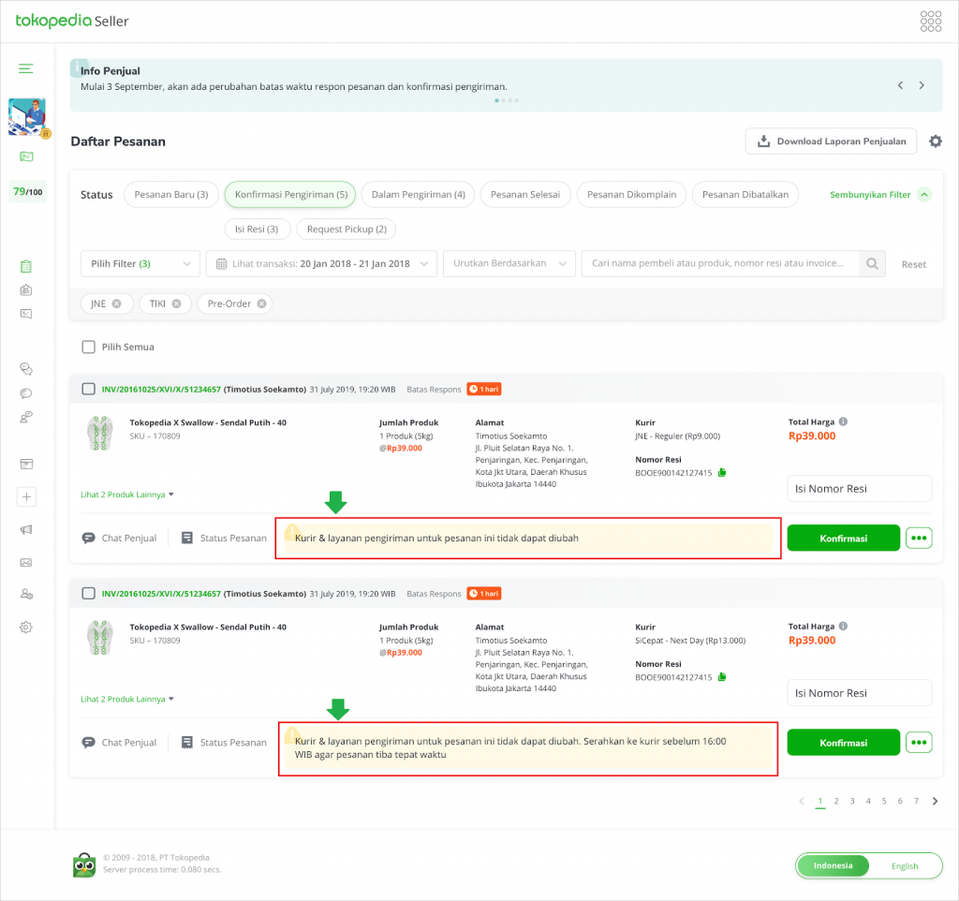Switch language to Indonesia
Screen dimensions: 959x901
click(833, 865)
